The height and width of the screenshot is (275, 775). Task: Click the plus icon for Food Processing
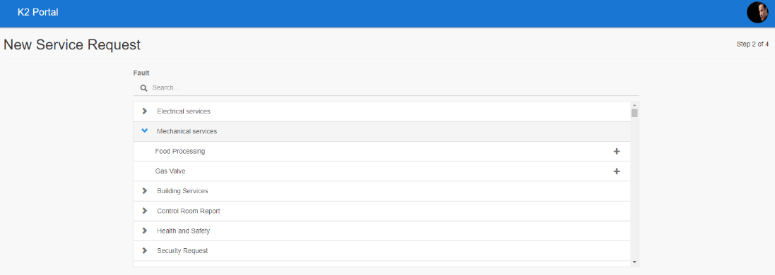click(x=616, y=152)
